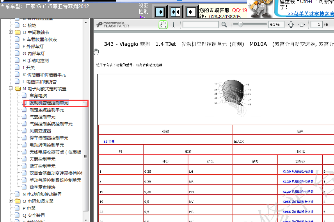Click the current page number field
The image size is (334, 222).
pos(316,25)
